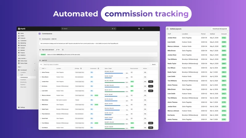This screenshot has width=246, height=138.
Task: Open the Content icon in sidebar
Action: (x=19, y=48)
